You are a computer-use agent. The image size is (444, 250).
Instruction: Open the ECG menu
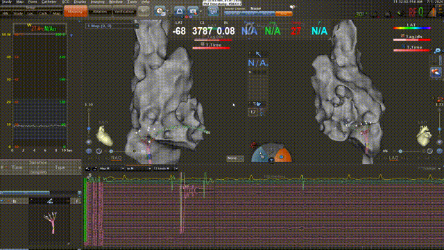66,1
